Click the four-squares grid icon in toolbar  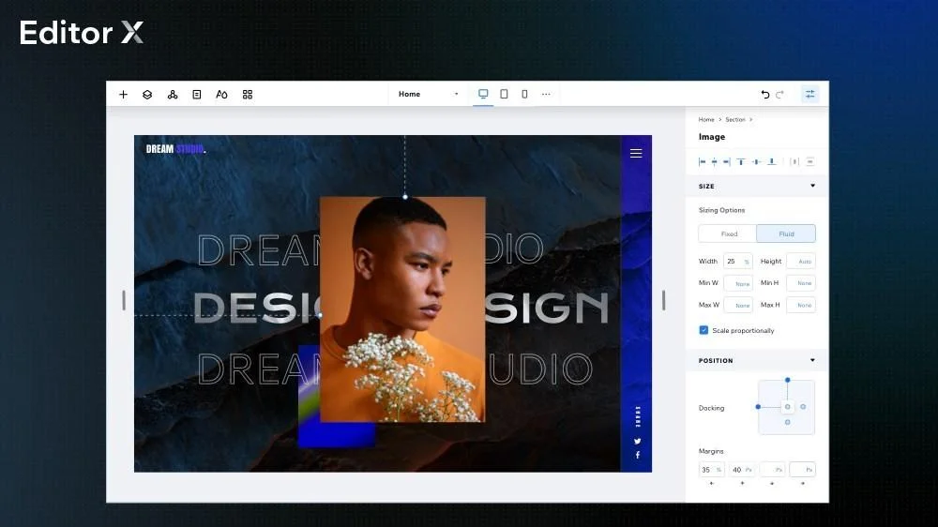248,95
